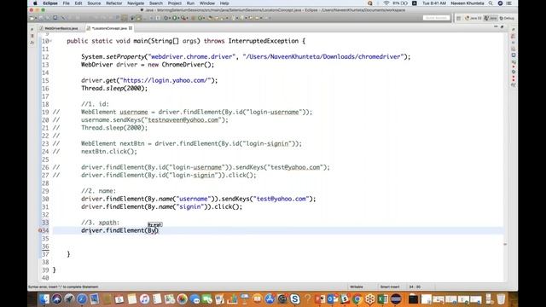Open Safari from the dock

tap(82, 299)
